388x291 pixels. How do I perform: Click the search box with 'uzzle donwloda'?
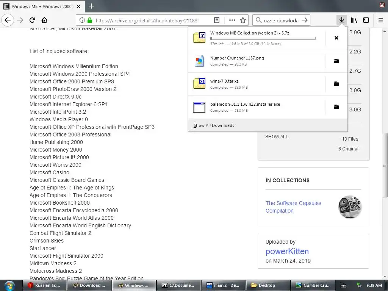(x=281, y=20)
